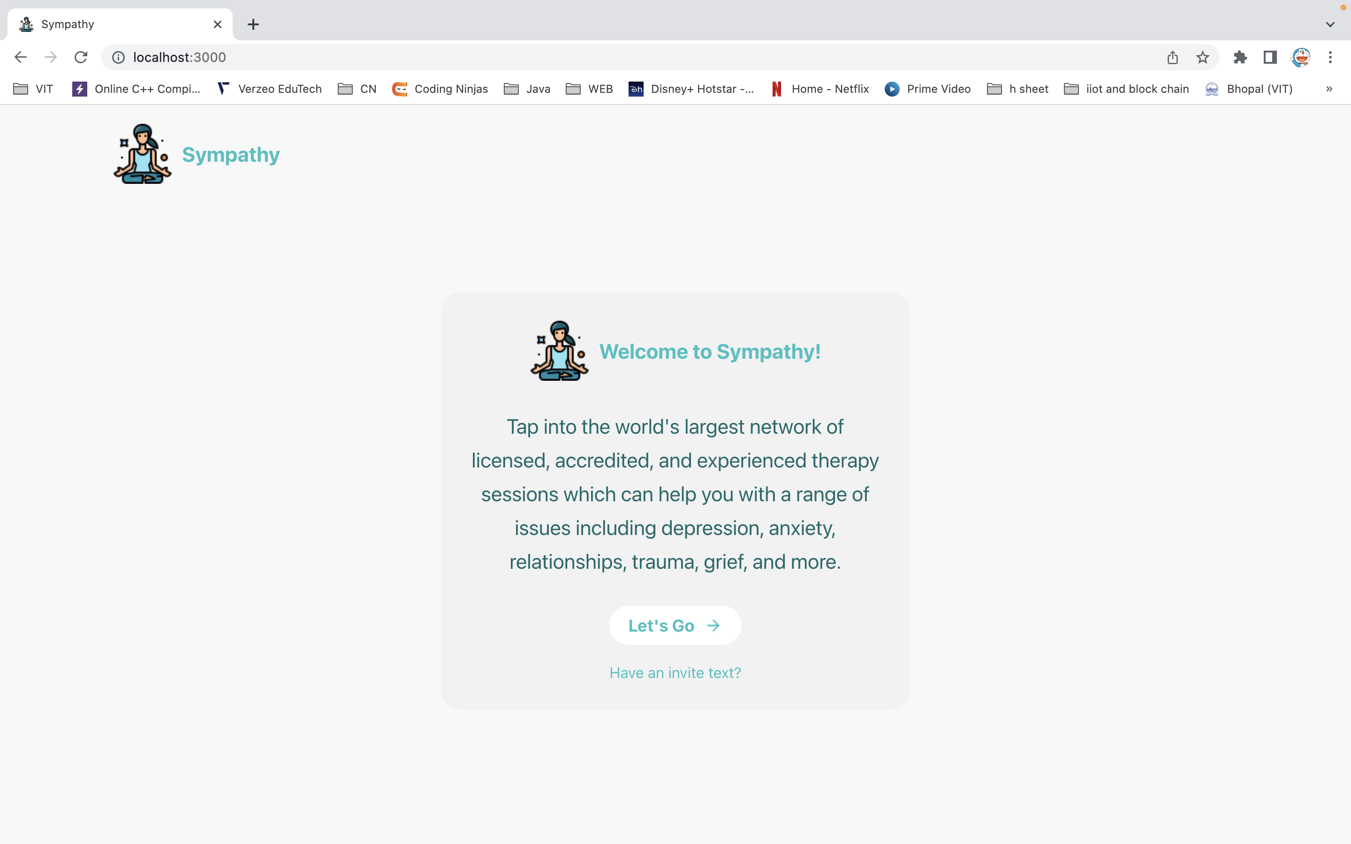This screenshot has height=844, width=1351.
Task: Click the Sympathy meditation logo in header
Action: pos(142,154)
